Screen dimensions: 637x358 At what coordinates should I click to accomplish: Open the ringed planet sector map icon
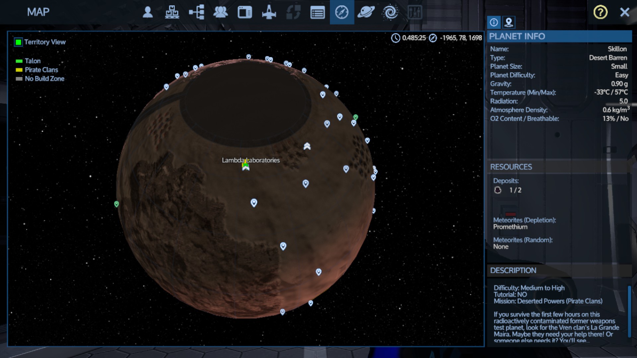366,12
